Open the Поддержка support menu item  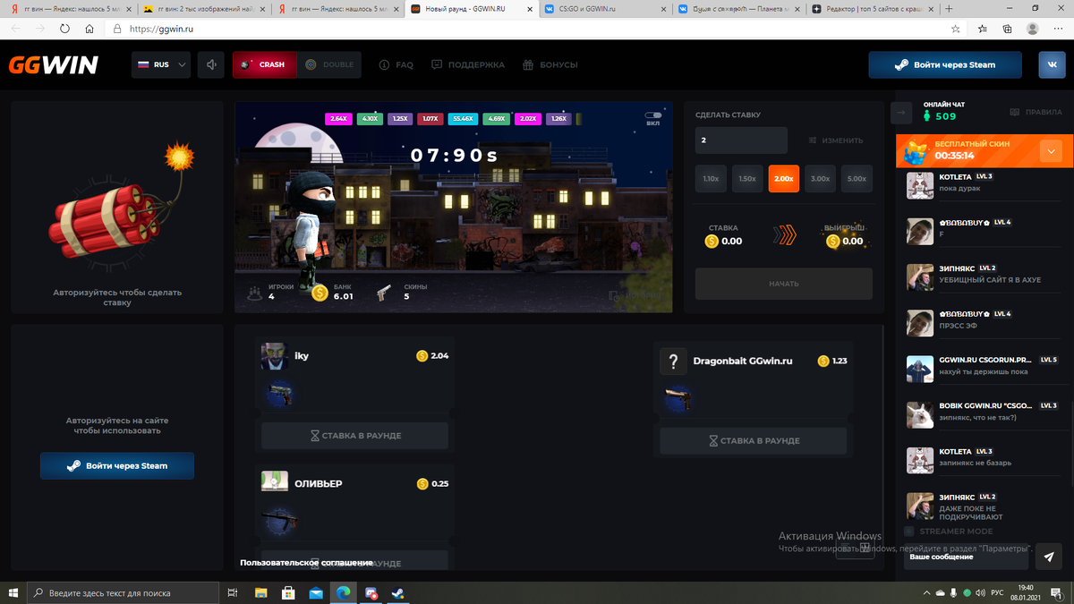(468, 64)
